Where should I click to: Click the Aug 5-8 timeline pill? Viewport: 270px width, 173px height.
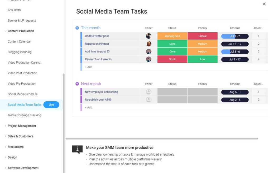(235, 92)
